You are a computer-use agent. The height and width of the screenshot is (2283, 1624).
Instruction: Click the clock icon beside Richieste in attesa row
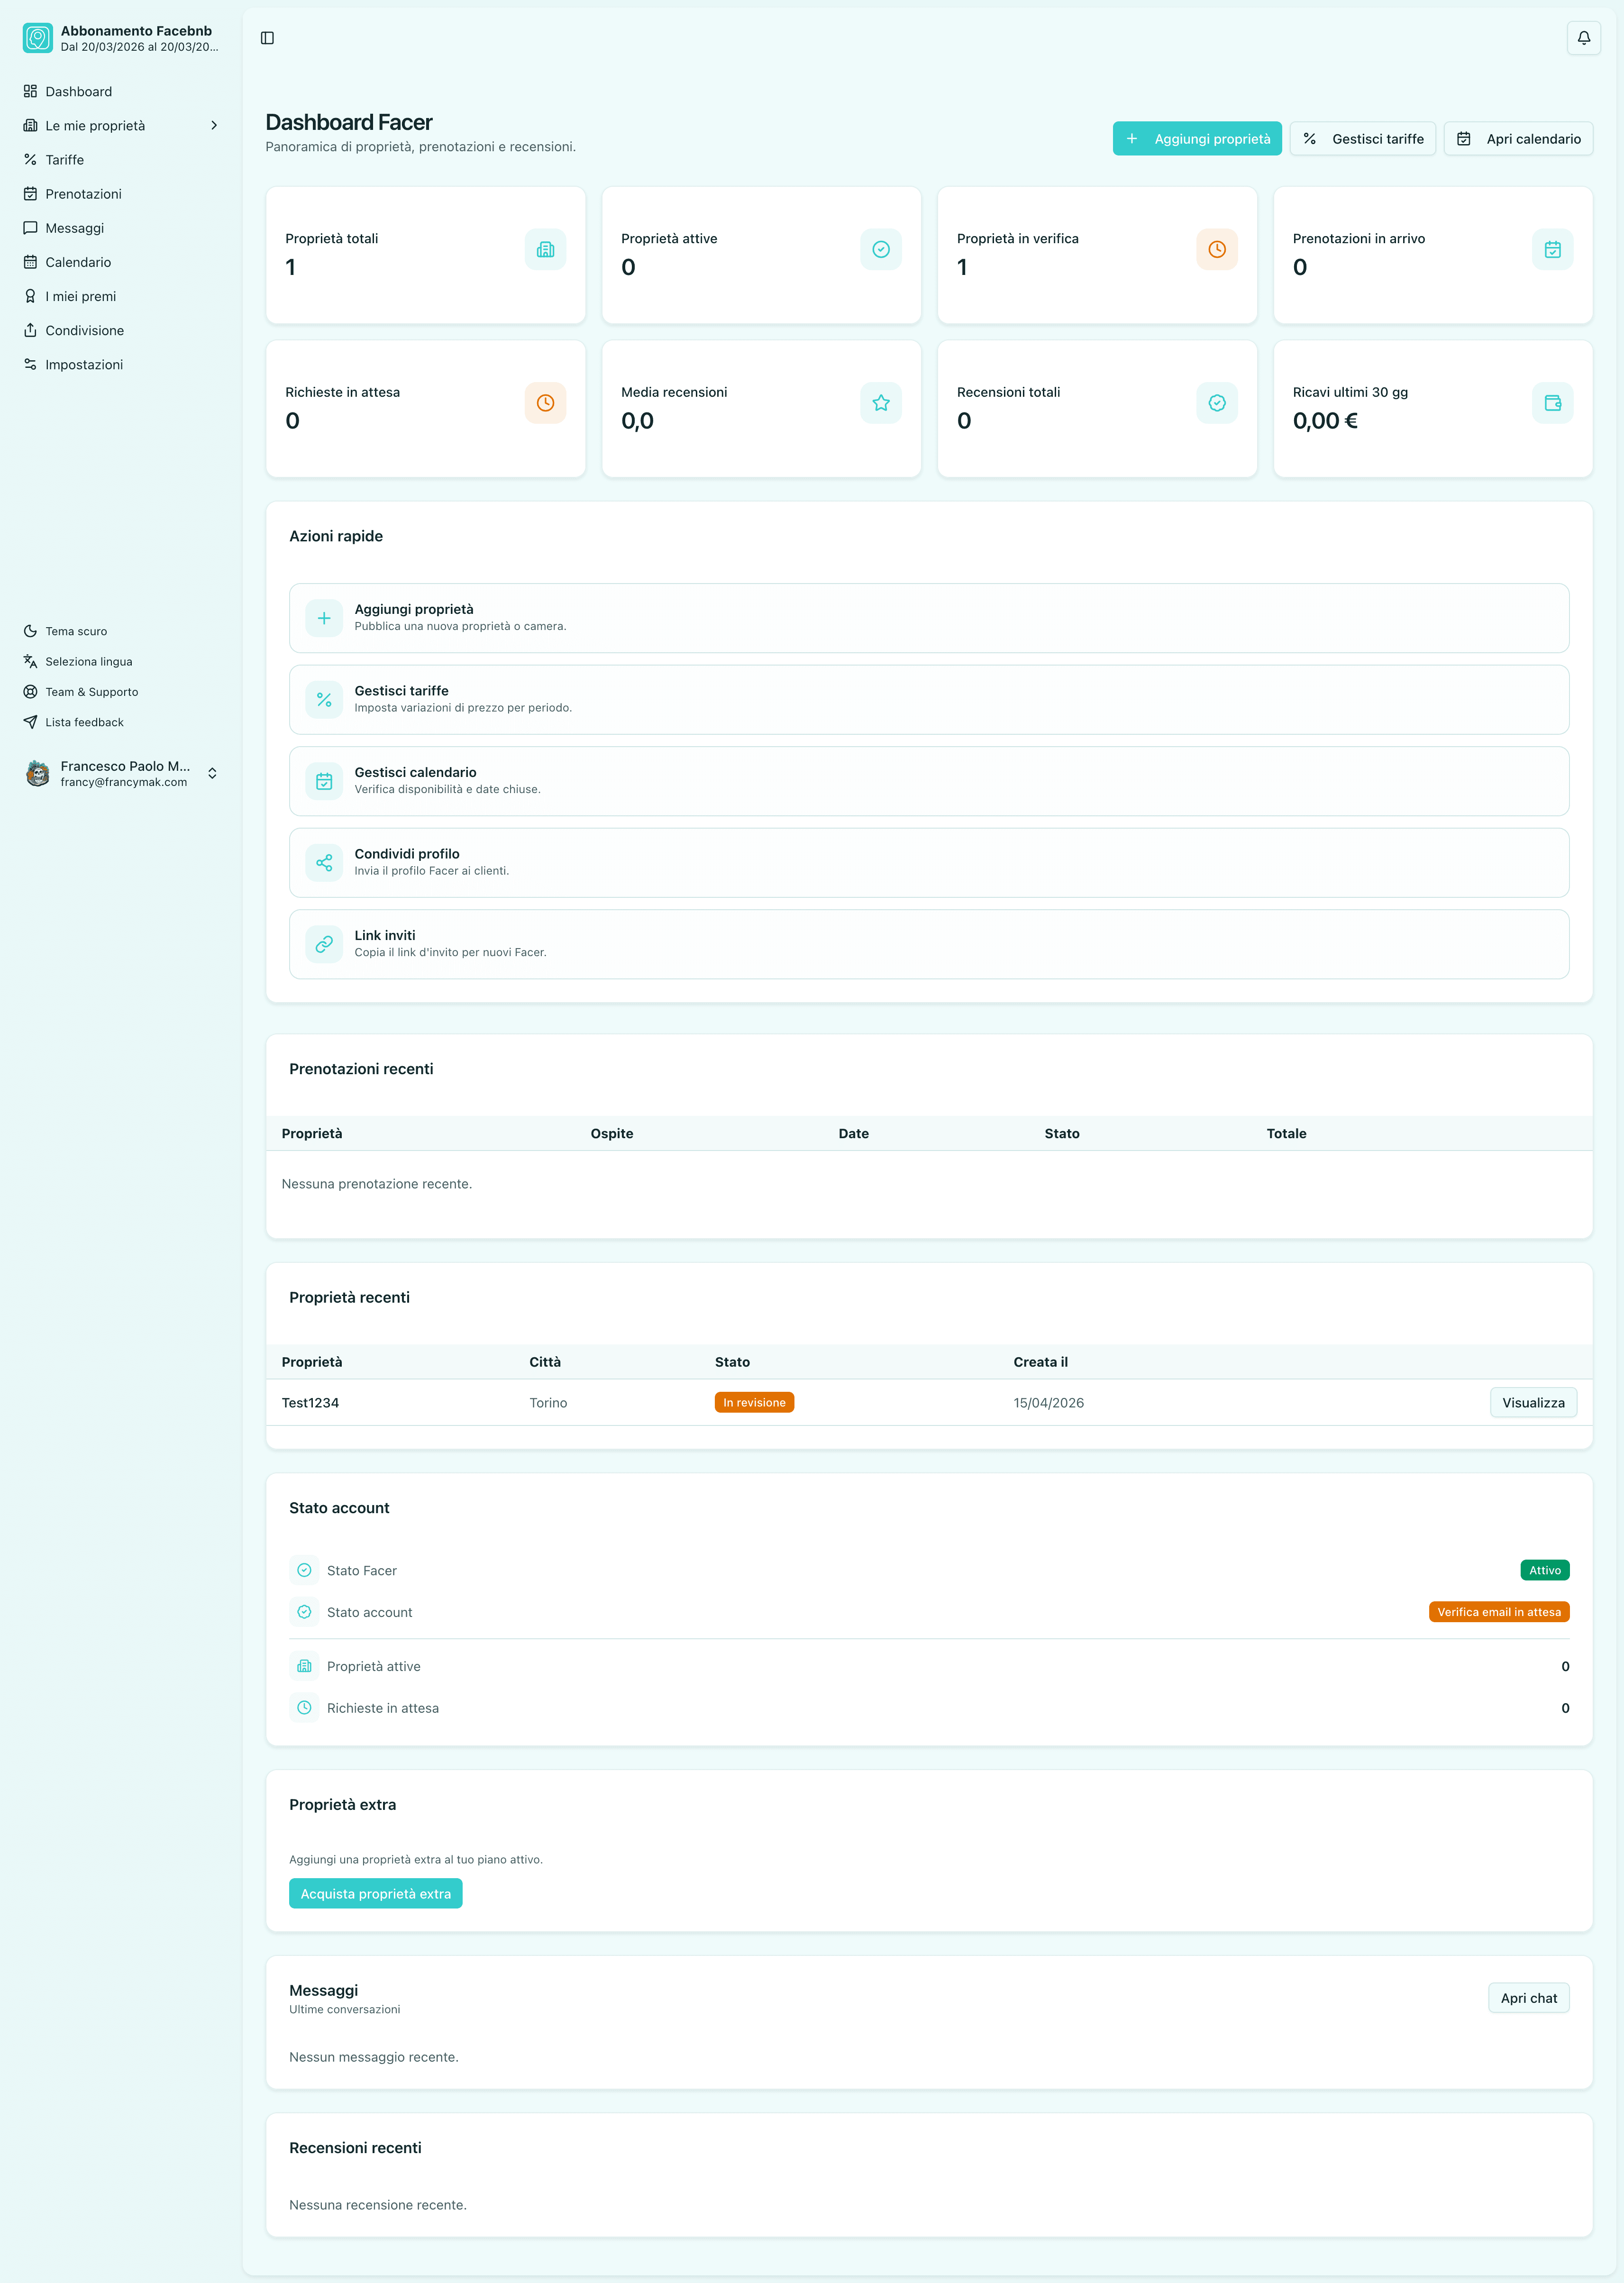[304, 1708]
